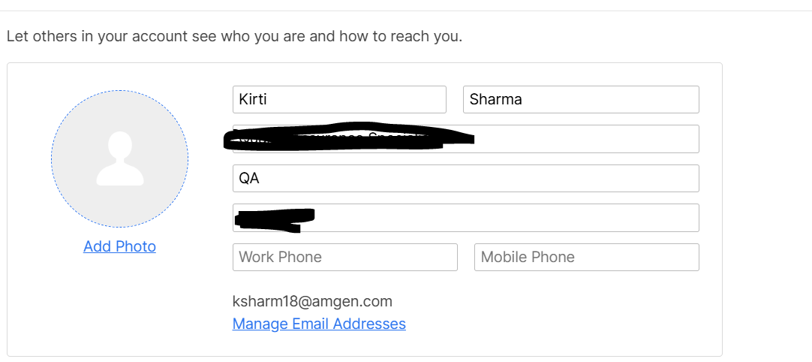Focus the last name field containing Sharma
Image resolution: width=812 pixels, height=362 pixels.
pos(581,100)
